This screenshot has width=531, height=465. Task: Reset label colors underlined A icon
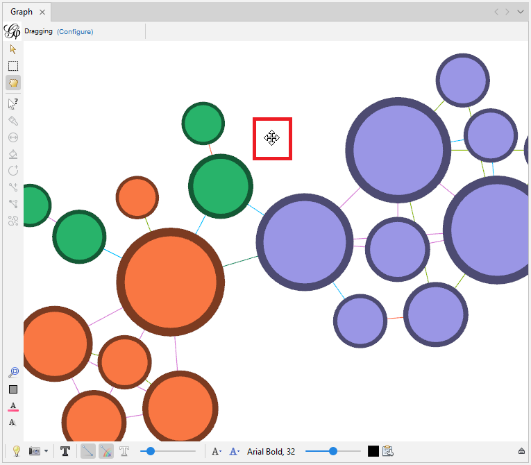point(13,407)
